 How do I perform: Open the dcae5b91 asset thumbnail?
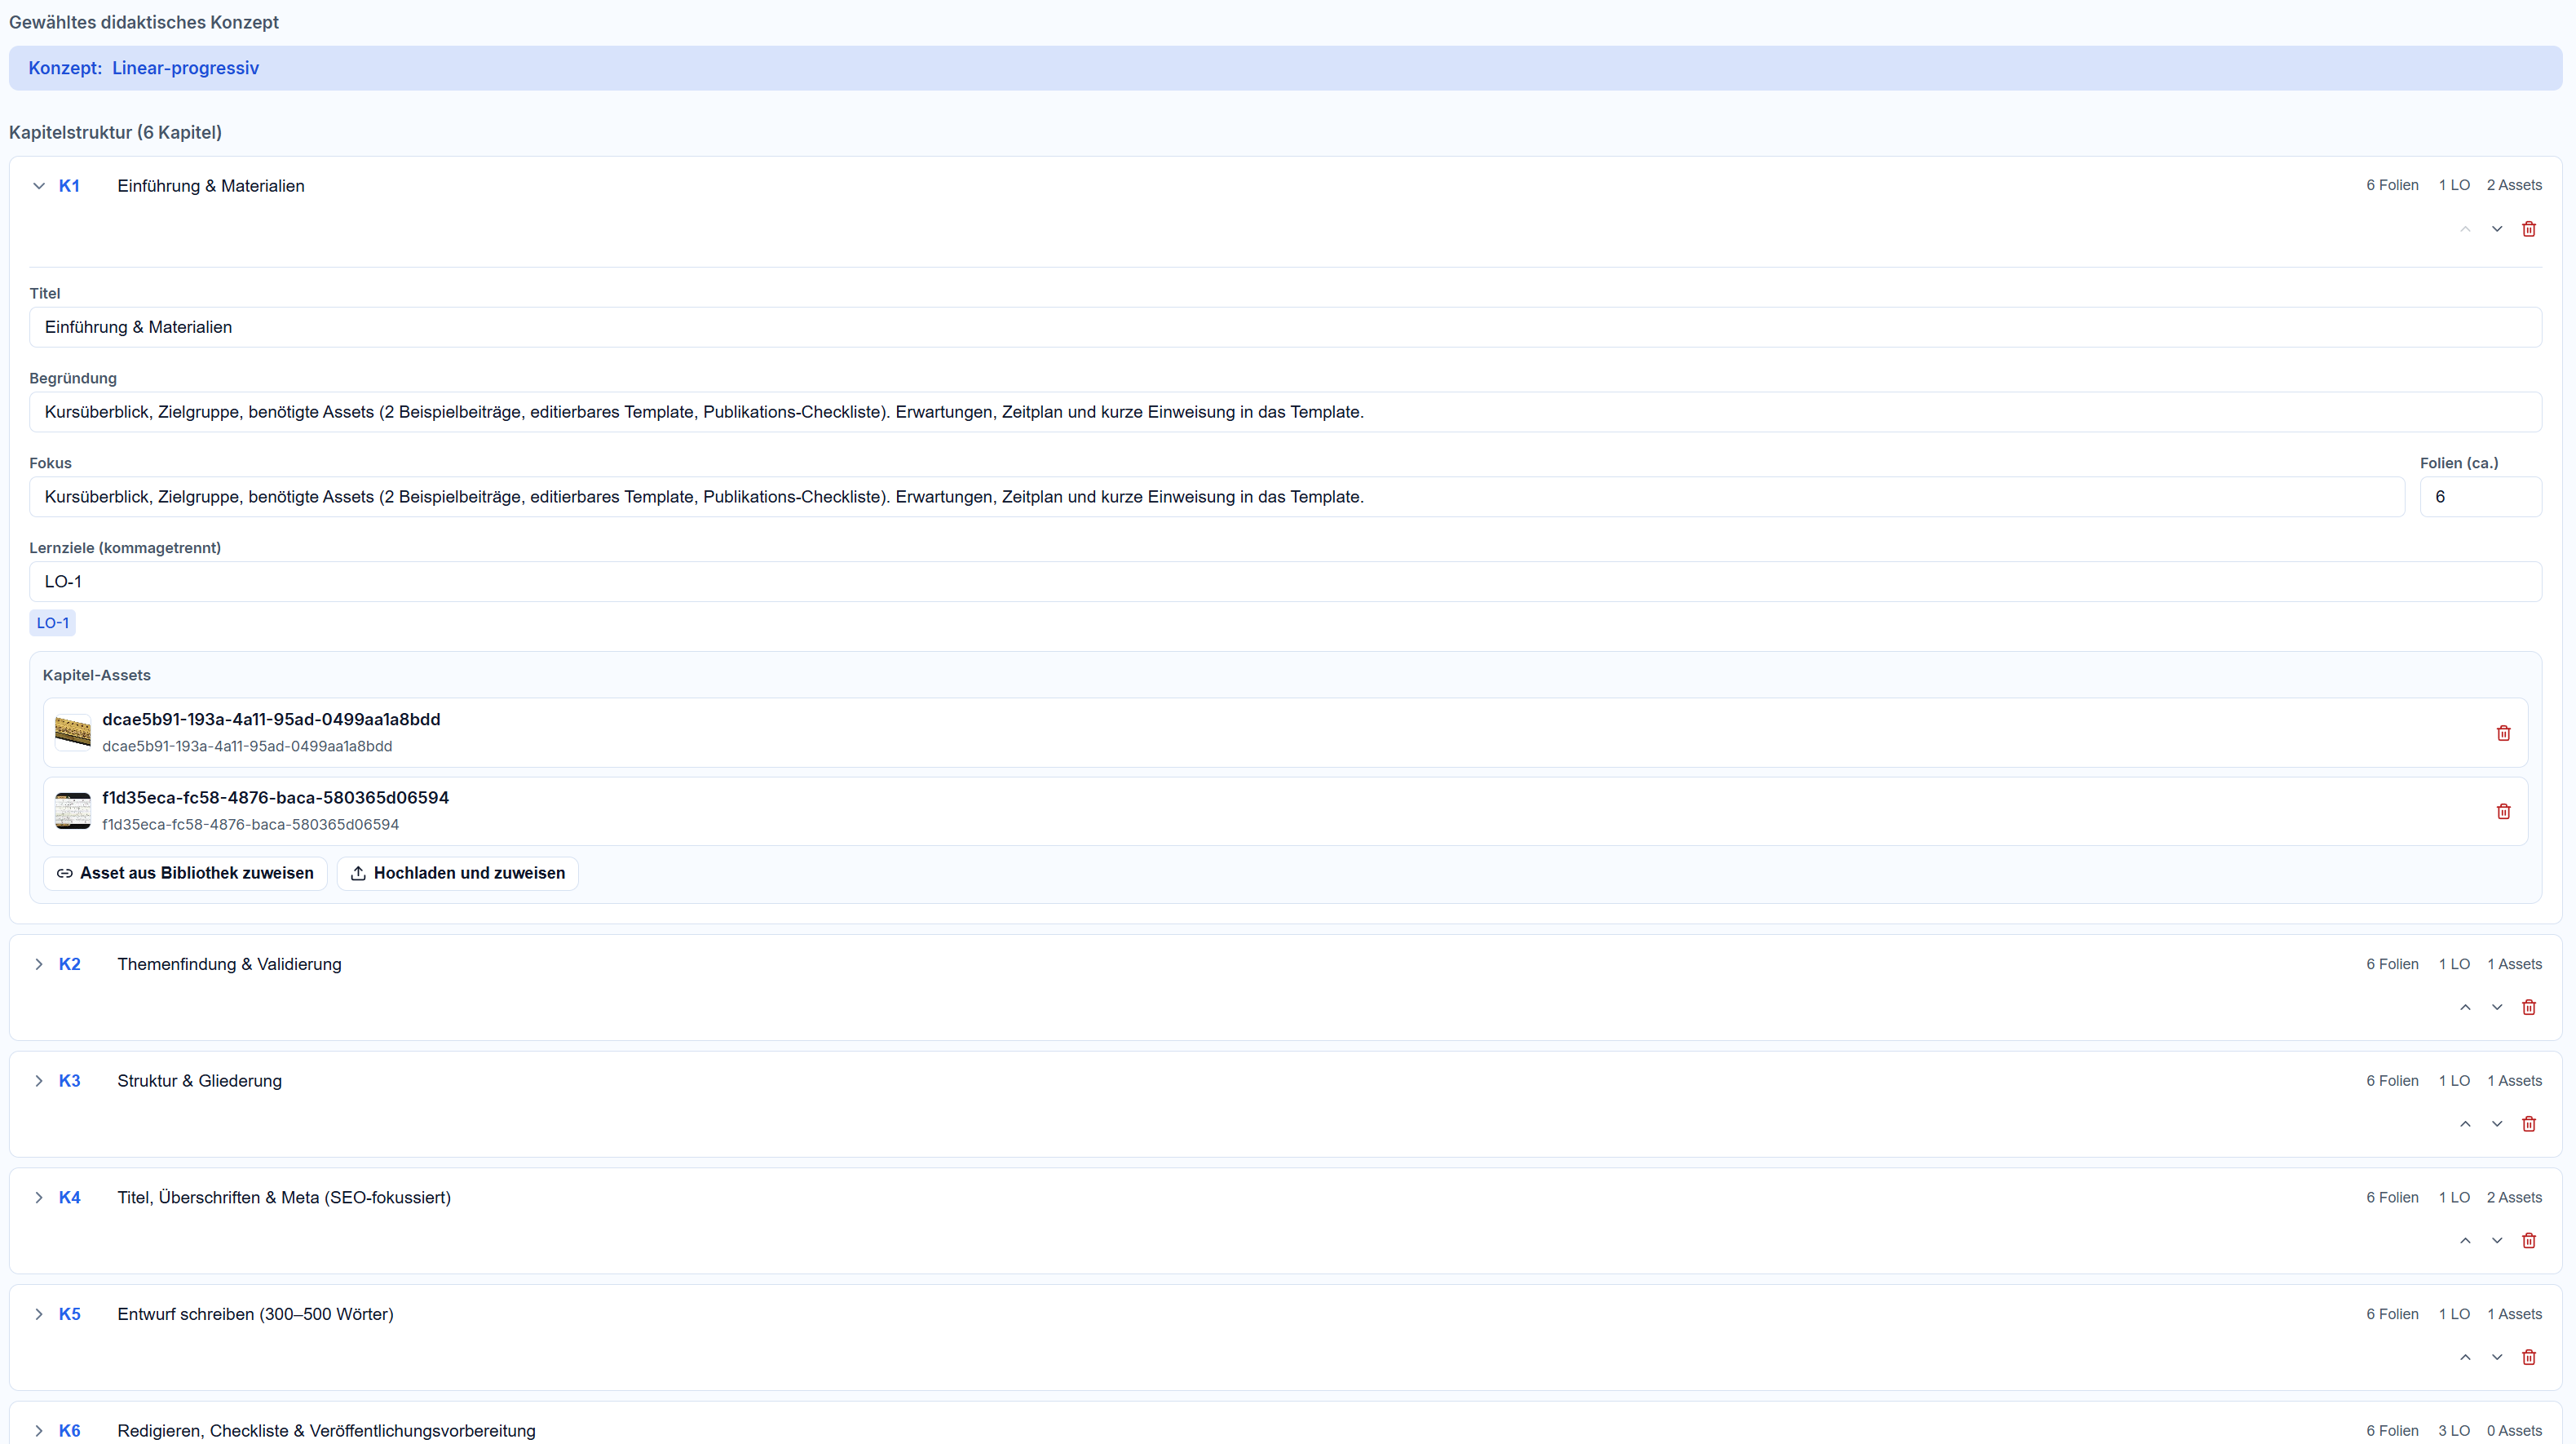tap(72, 733)
